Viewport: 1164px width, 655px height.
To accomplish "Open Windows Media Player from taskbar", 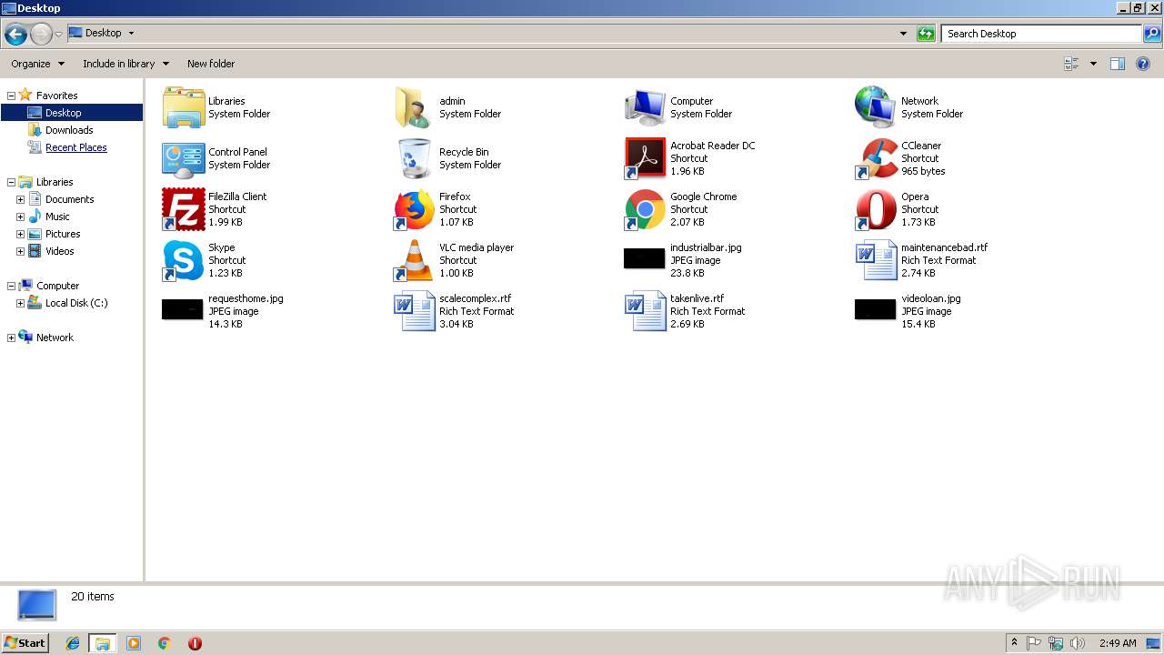I will pos(134,643).
